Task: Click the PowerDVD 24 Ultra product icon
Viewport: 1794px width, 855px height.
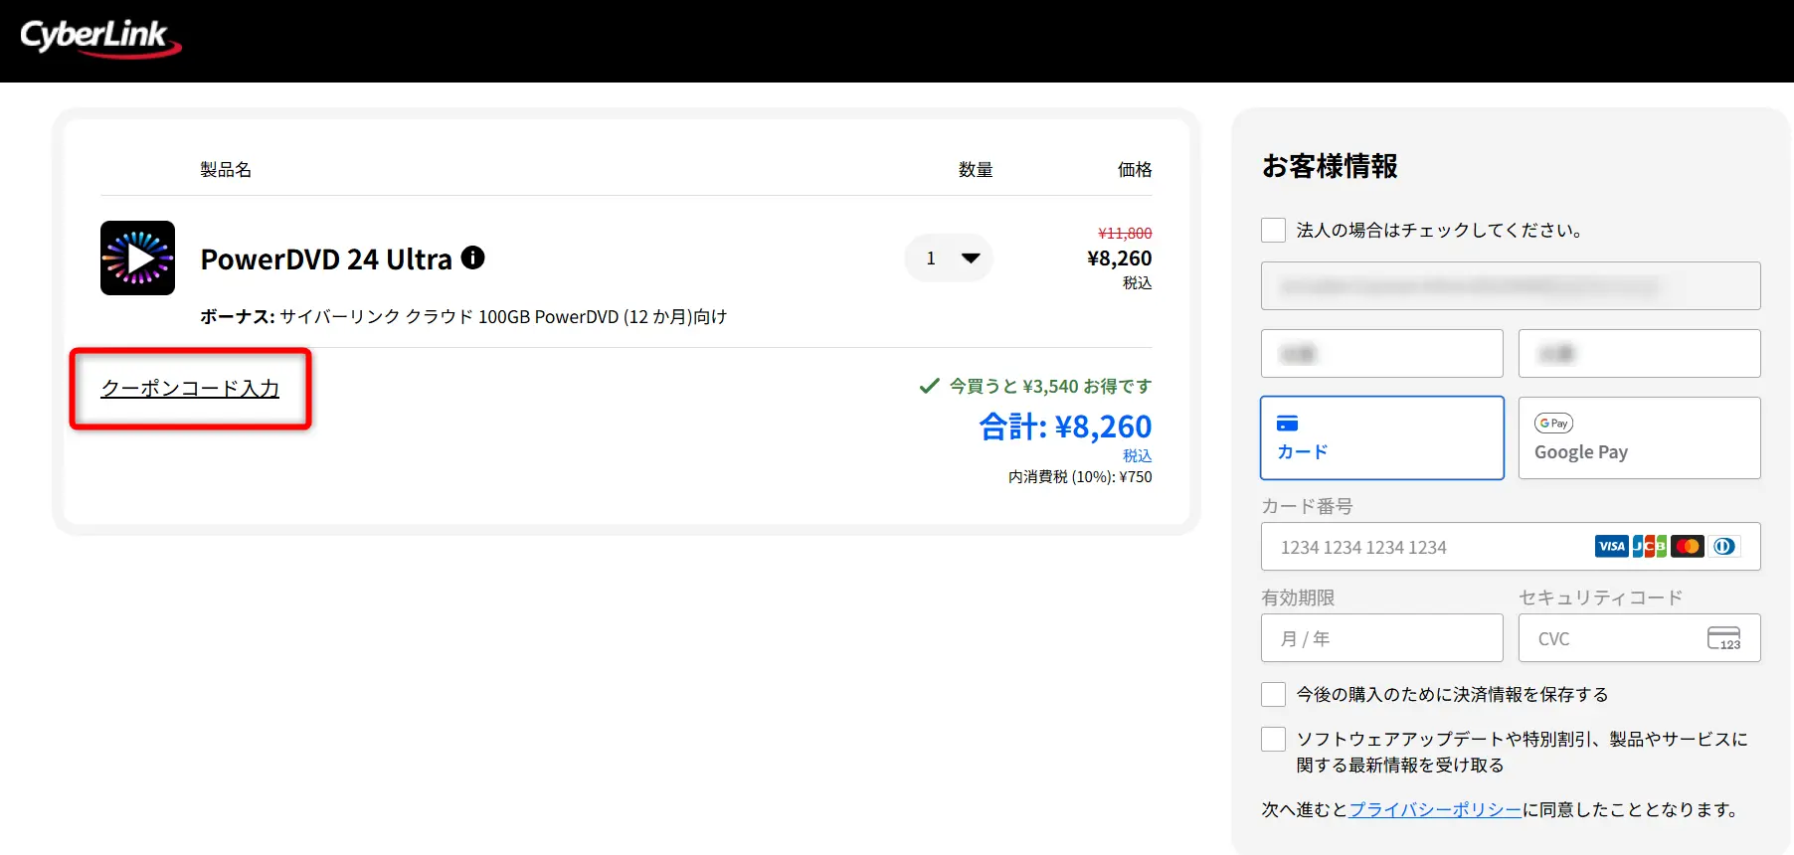Action: pos(137,257)
